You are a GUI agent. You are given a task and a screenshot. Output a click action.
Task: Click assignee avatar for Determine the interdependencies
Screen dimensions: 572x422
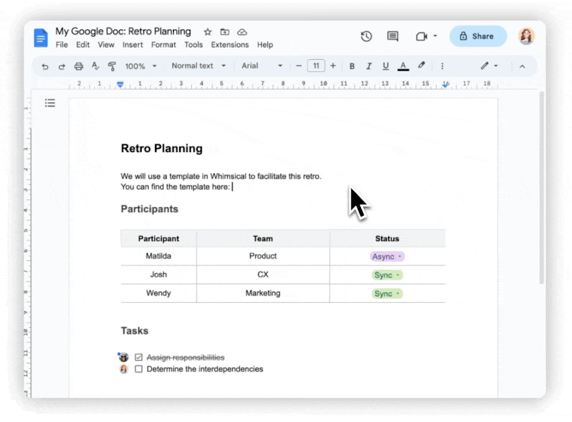[x=124, y=369]
